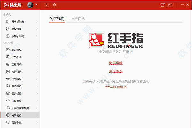192x129 pixels.
Task: Expand the 云手机列表 chevron
Action: pyautogui.click(x=37, y=22)
